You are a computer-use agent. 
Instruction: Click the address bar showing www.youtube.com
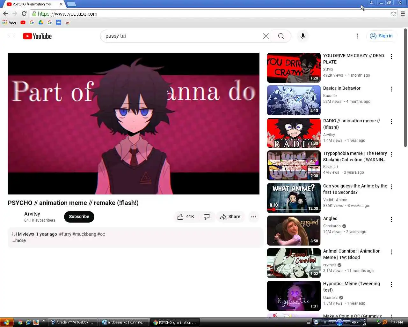pos(210,14)
